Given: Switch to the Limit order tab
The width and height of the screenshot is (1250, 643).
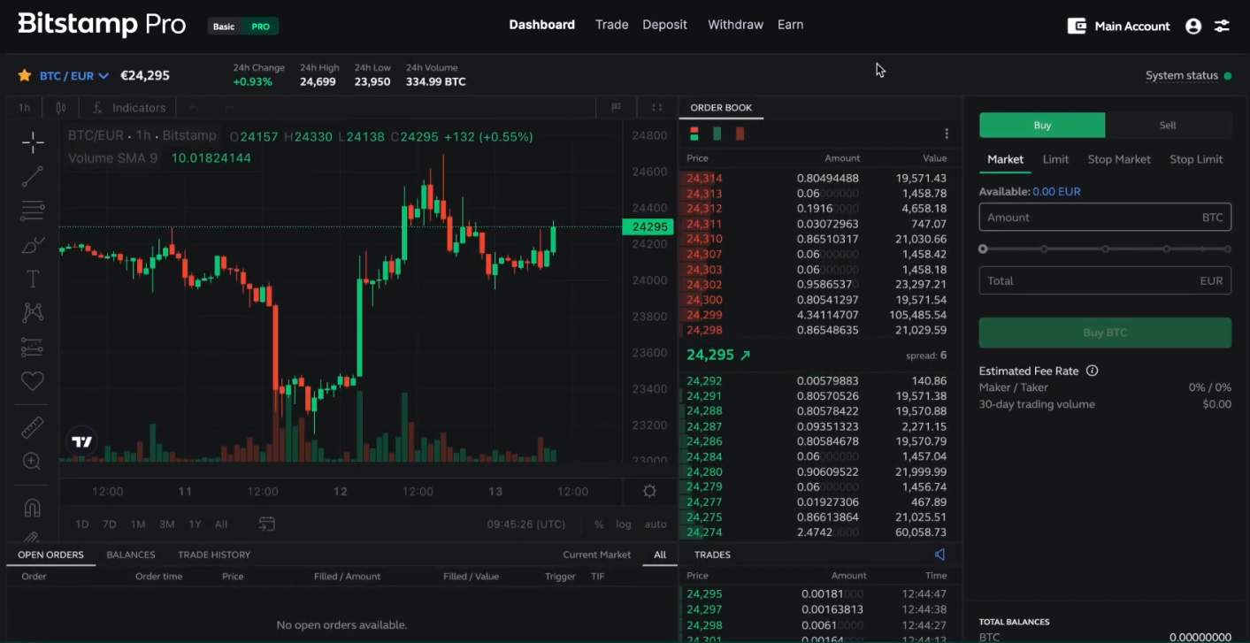Looking at the screenshot, I should pos(1055,159).
